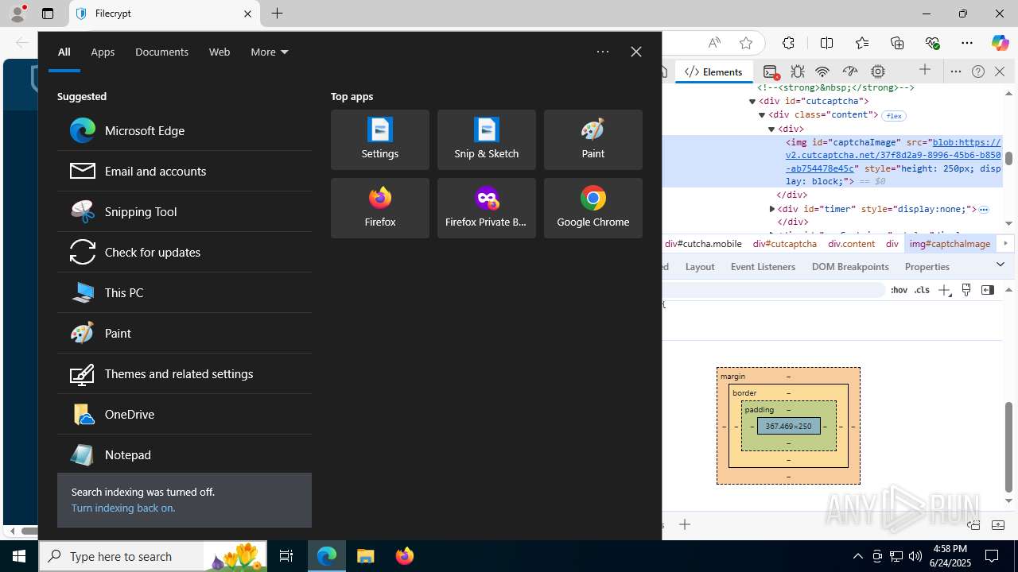This screenshot has height=572, width=1018.
Task: Open Properties pane tab
Action: tap(927, 267)
